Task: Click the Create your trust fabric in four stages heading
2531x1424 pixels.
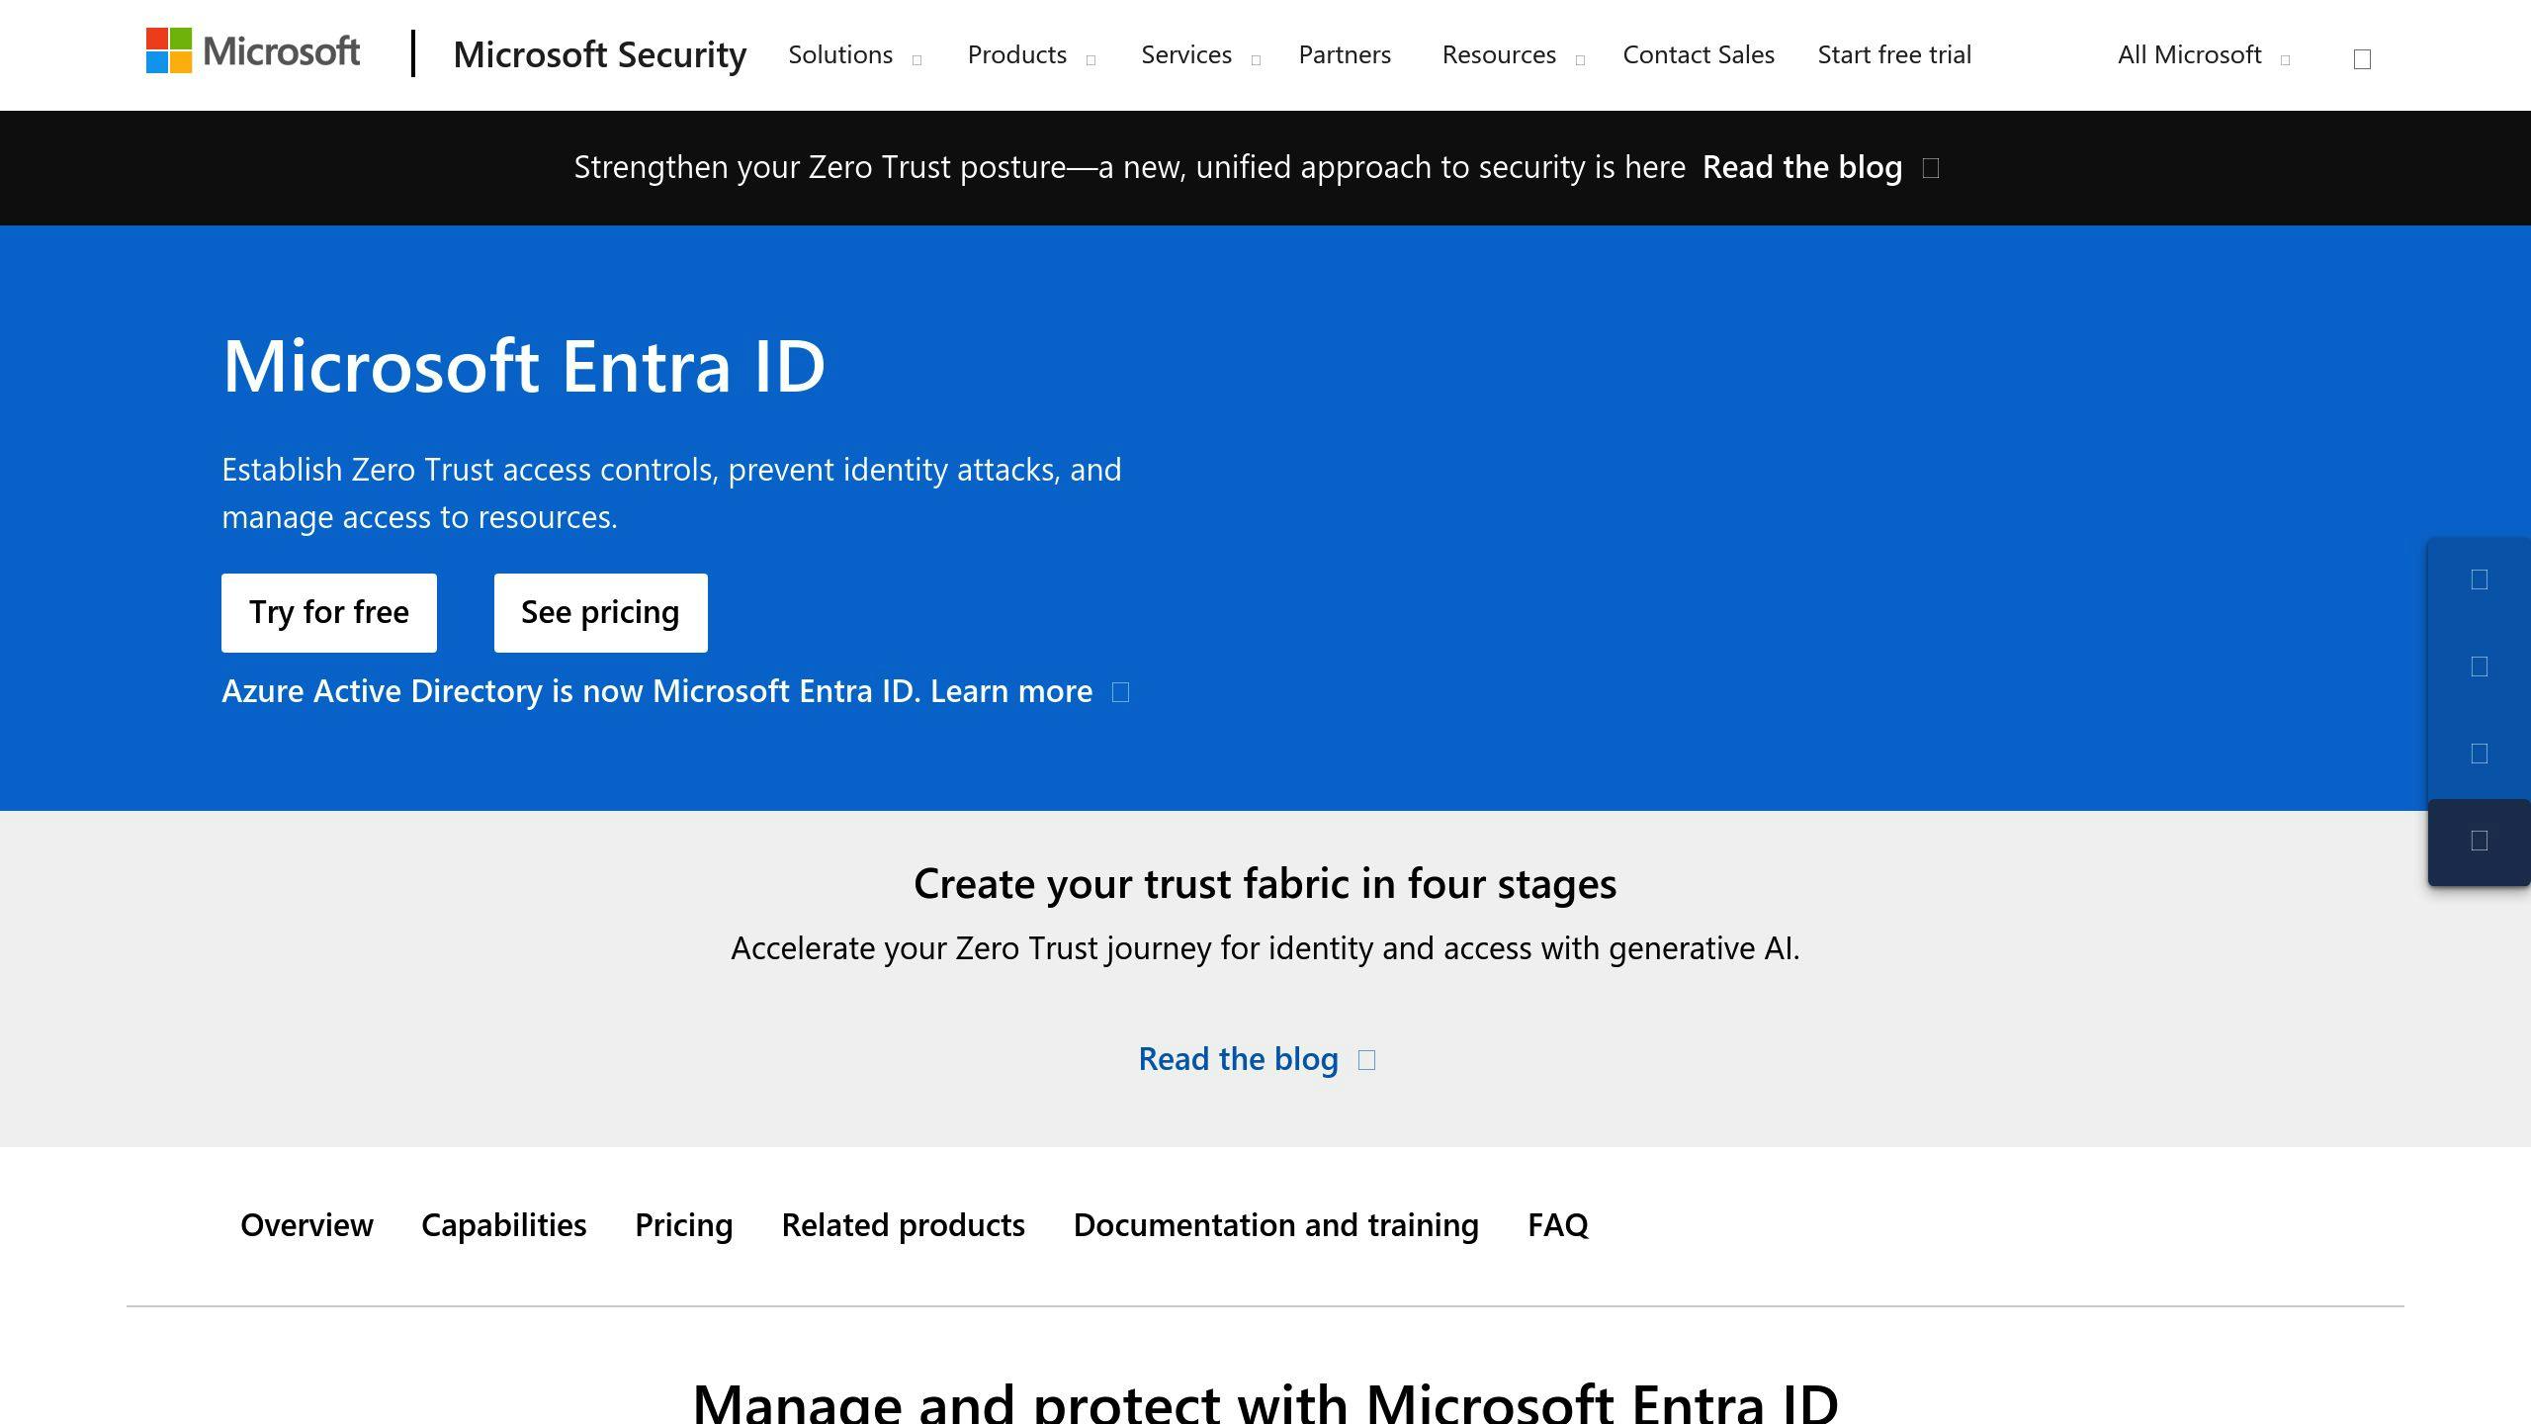Action: pos(1265,884)
